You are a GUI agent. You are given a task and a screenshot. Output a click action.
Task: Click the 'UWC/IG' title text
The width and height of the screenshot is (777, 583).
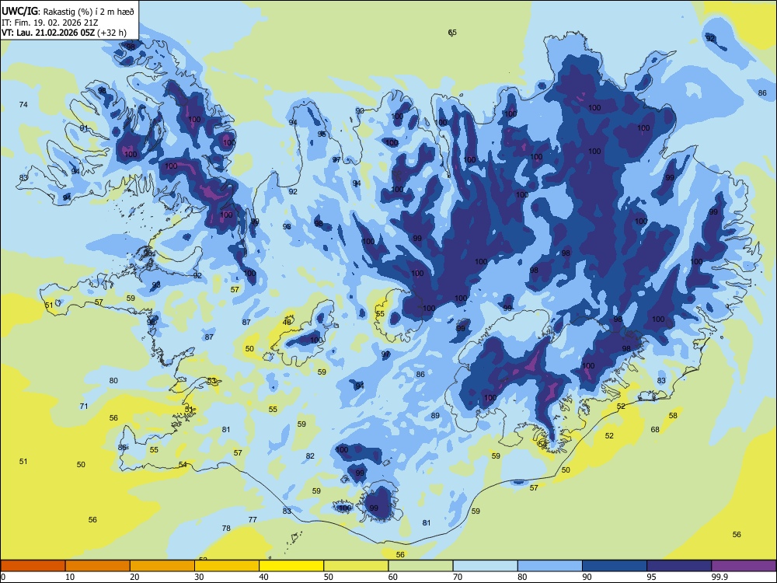(19, 11)
